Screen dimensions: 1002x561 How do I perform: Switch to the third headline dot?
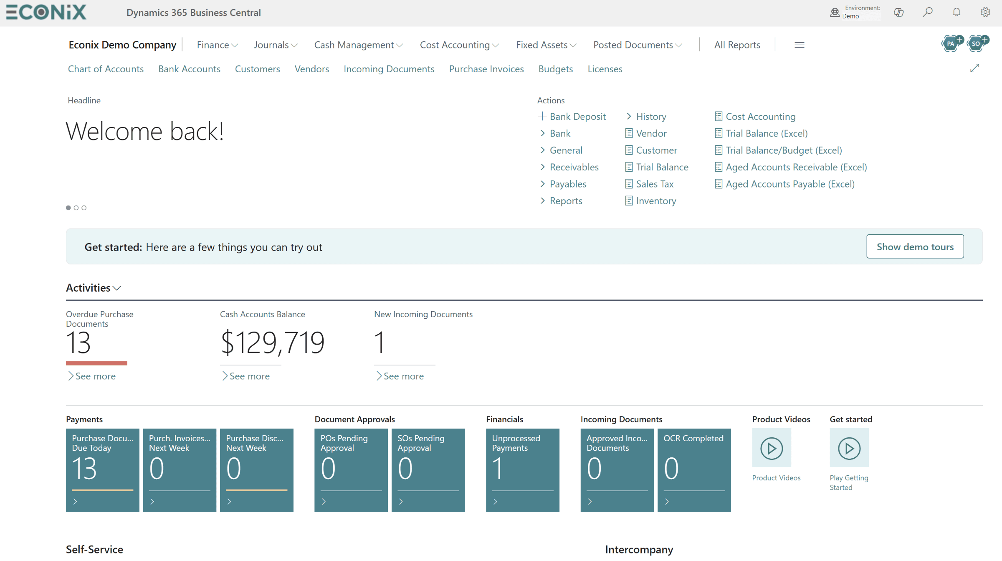(84, 208)
